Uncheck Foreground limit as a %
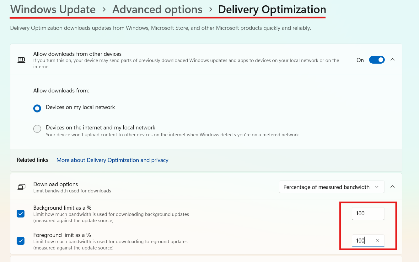 click(20, 241)
